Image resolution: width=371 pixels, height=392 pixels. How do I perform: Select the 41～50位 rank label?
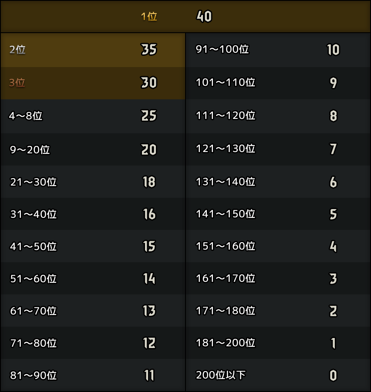pos(33,246)
